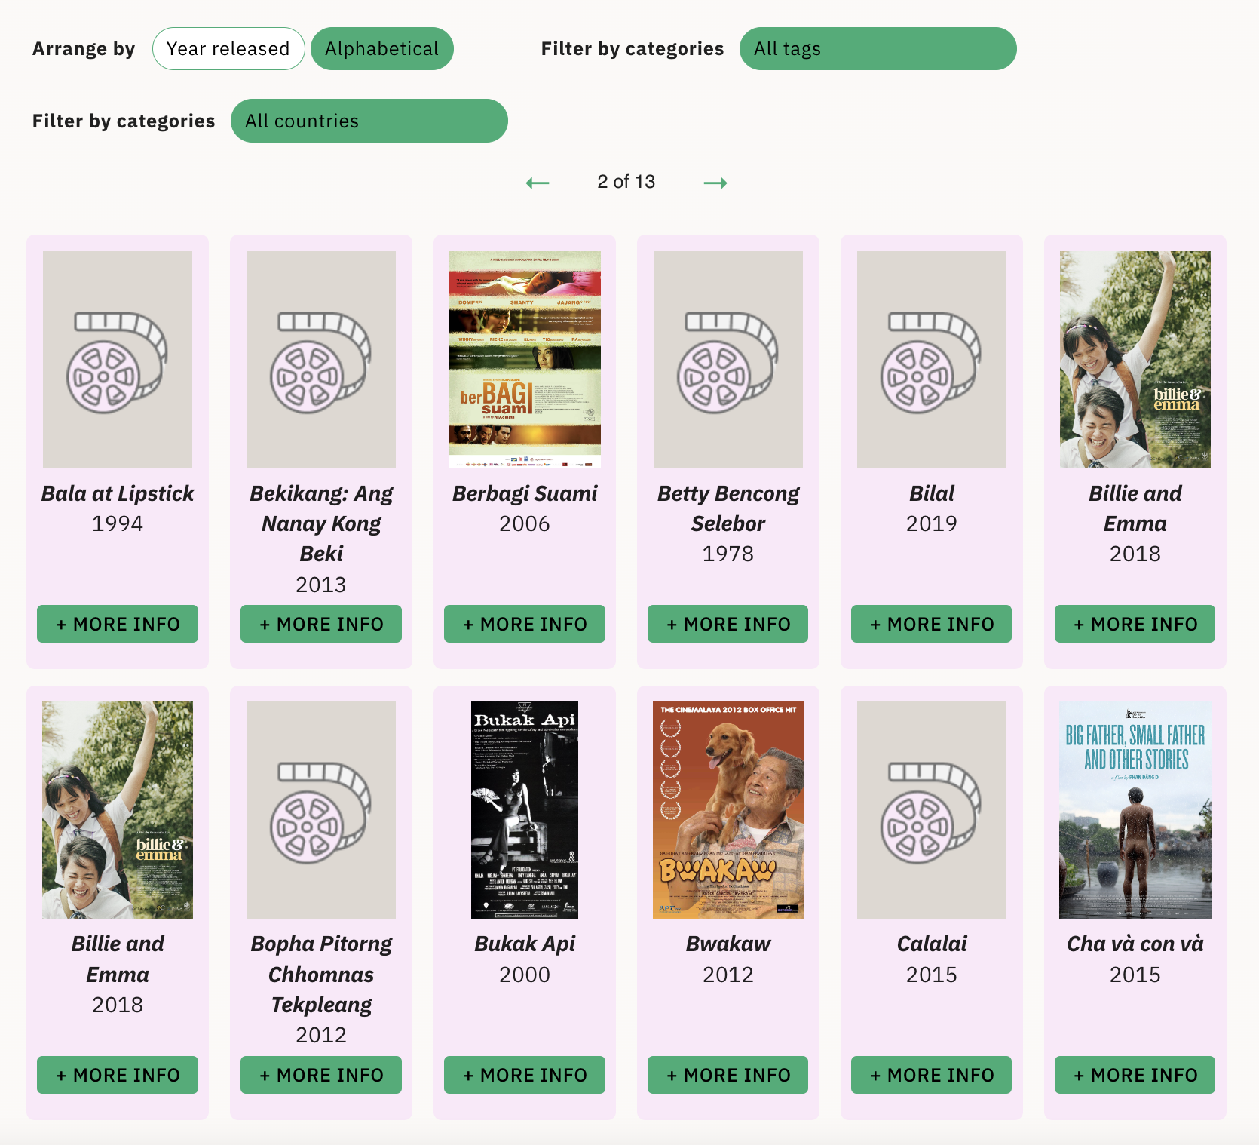
Task: Click More Info for Bwakaw
Action: 728,1075
